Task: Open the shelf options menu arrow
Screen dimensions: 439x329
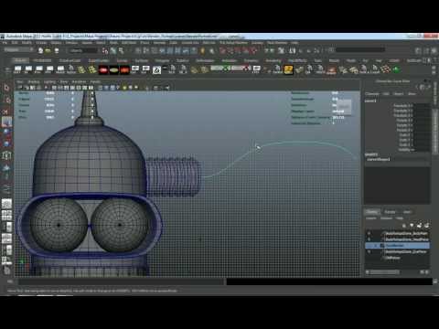Action: click(7, 70)
